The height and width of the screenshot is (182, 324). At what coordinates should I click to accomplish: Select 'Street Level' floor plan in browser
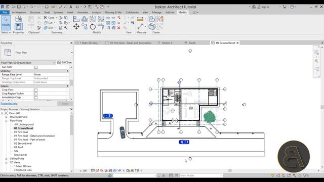coord(20,155)
